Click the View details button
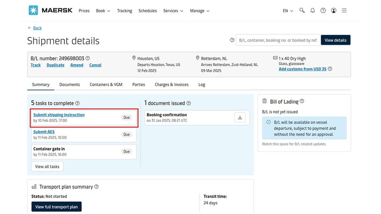381x214 pixels. pyautogui.click(x=335, y=40)
